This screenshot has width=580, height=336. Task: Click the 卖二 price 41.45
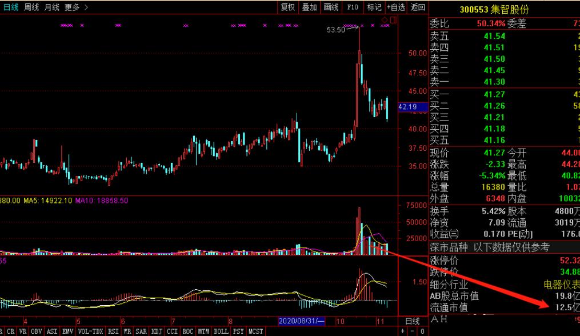point(494,70)
